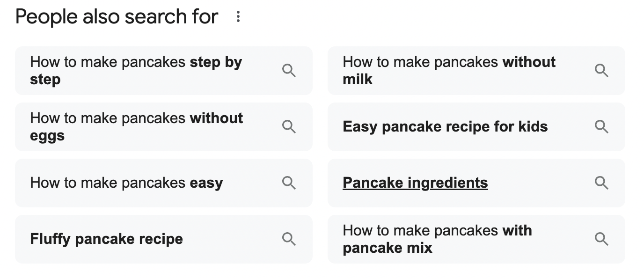Click the magnifier icon beside "How to make pancakes step by step"
The height and width of the screenshot is (279, 644).
click(x=289, y=70)
